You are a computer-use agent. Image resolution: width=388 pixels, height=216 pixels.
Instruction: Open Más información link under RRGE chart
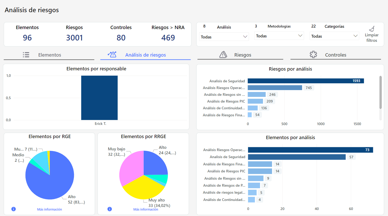pyautogui.click(x=145, y=209)
